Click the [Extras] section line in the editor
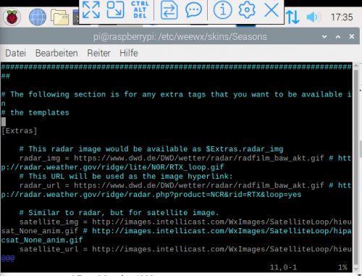The image size is (362, 276). [x=20, y=131]
